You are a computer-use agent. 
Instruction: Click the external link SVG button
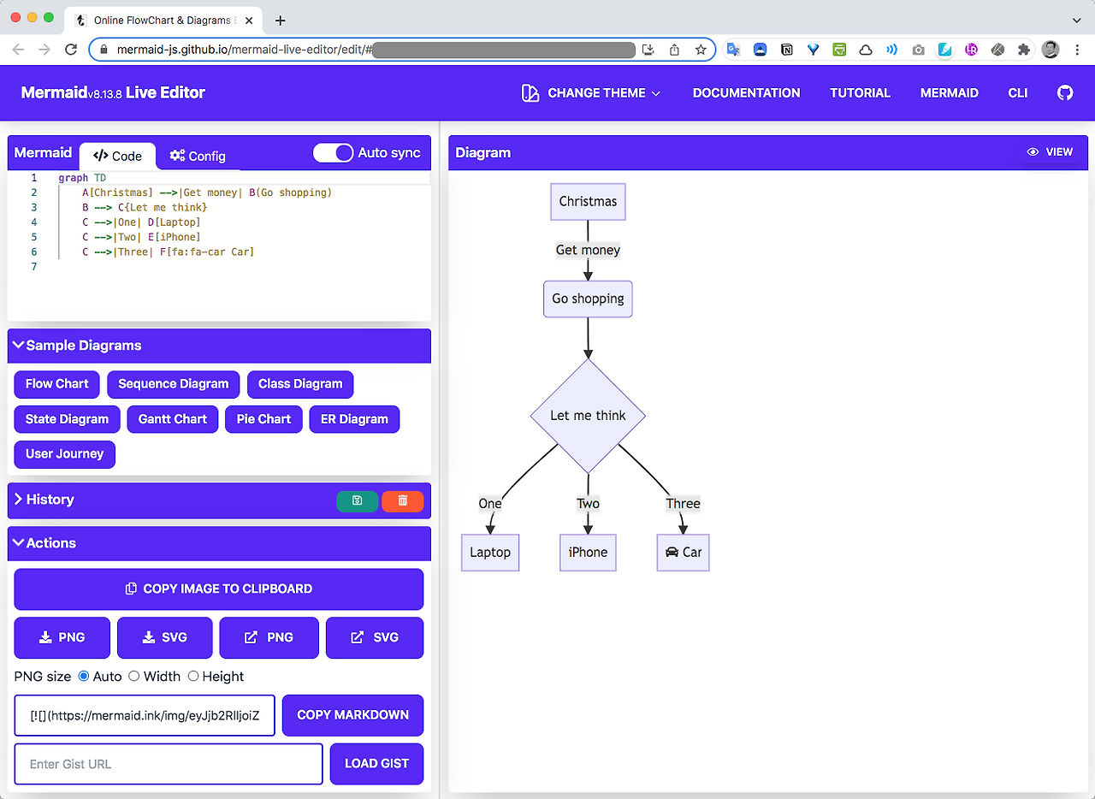[x=374, y=637]
